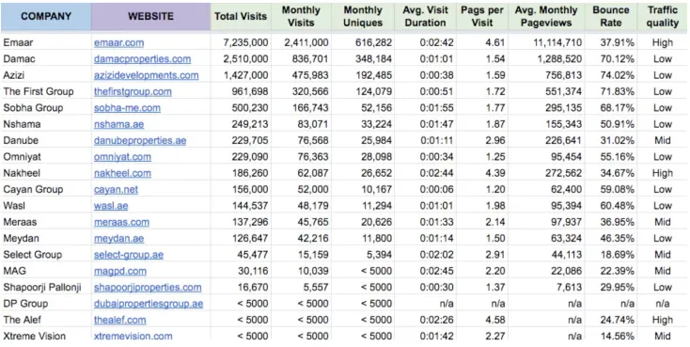This screenshot has height=347, width=690.
Task: Visit the shapoorjiproperties.com link
Action: coord(148,287)
